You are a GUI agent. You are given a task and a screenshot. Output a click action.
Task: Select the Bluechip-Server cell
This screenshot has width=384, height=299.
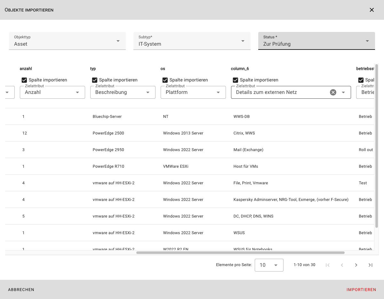tap(107, 117)
